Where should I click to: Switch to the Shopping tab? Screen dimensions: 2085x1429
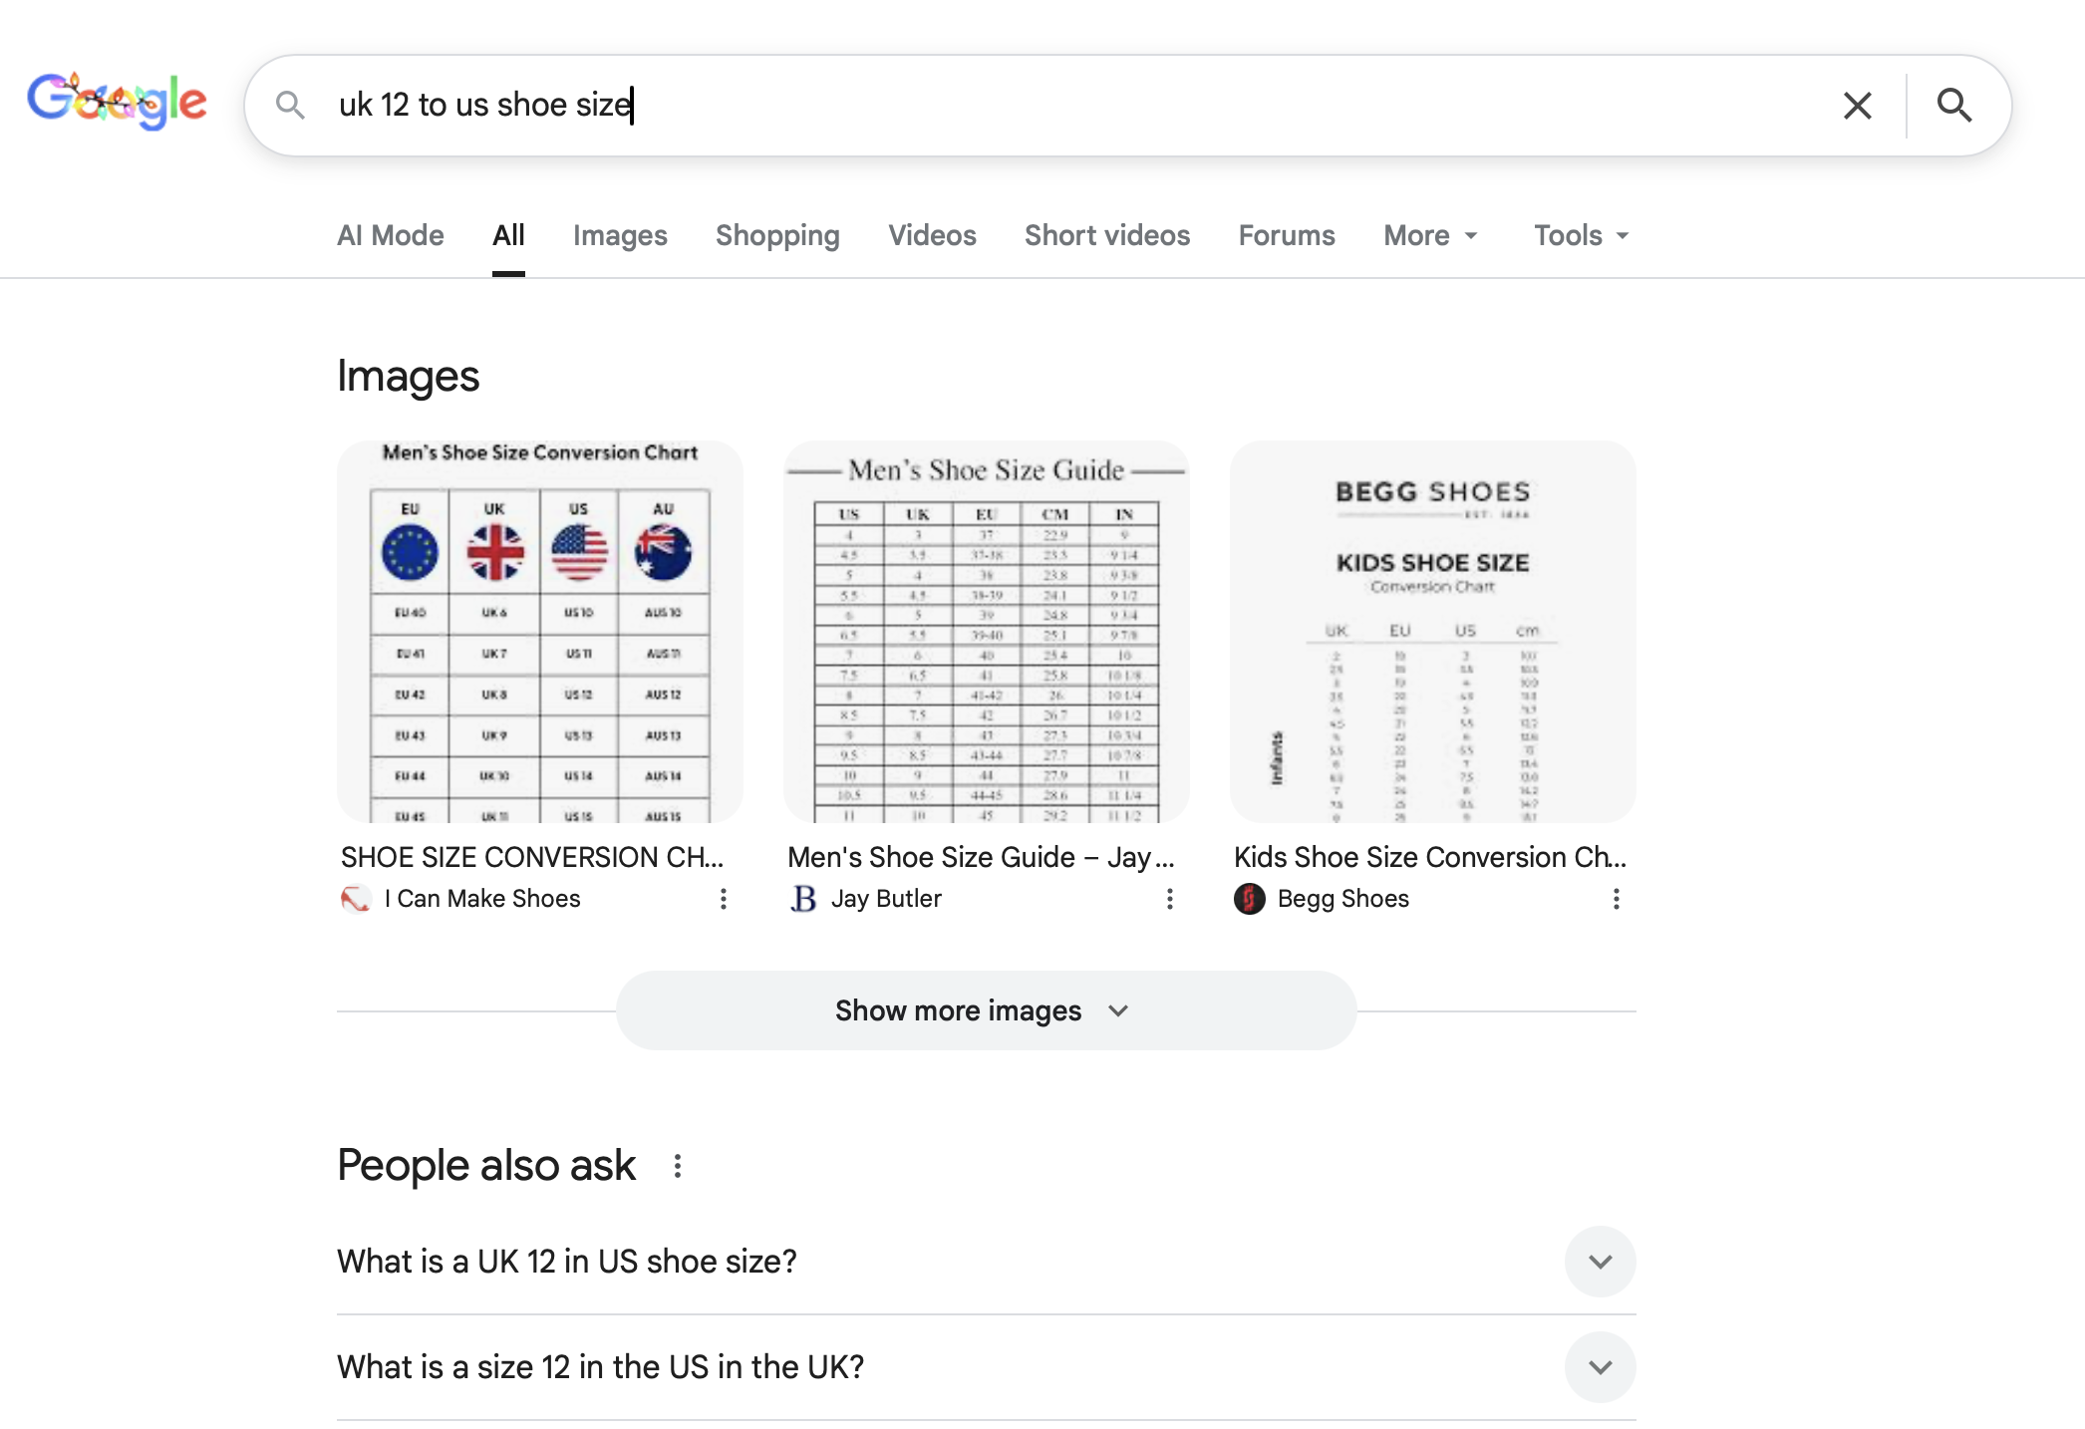tap(777, 236)
